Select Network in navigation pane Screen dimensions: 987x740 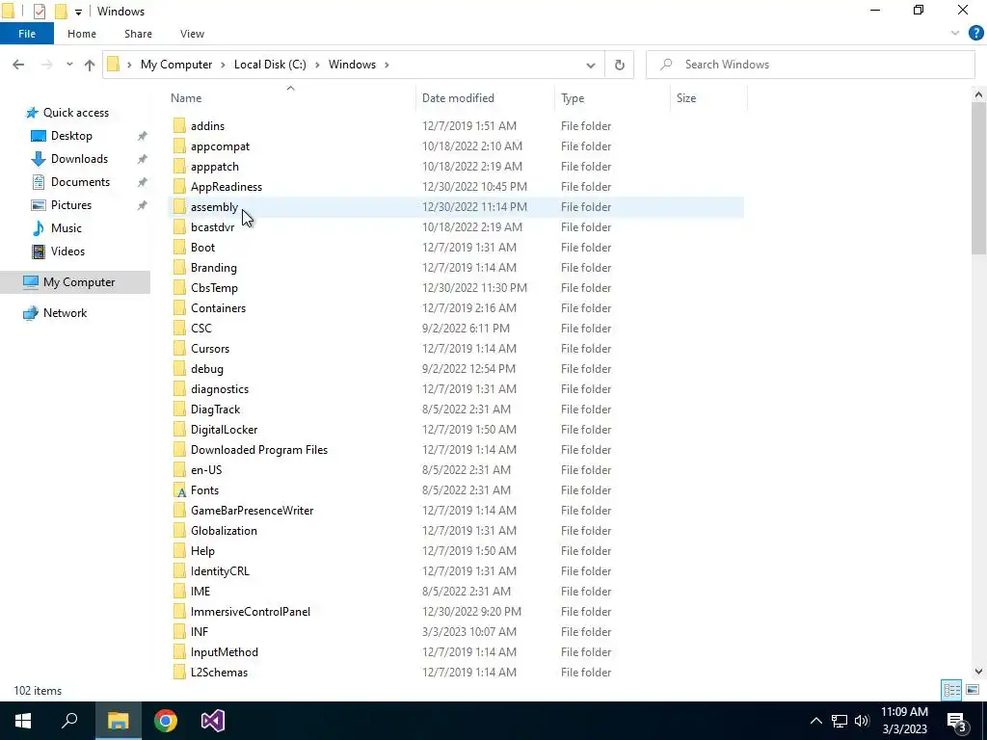click(x=65, y=313)
